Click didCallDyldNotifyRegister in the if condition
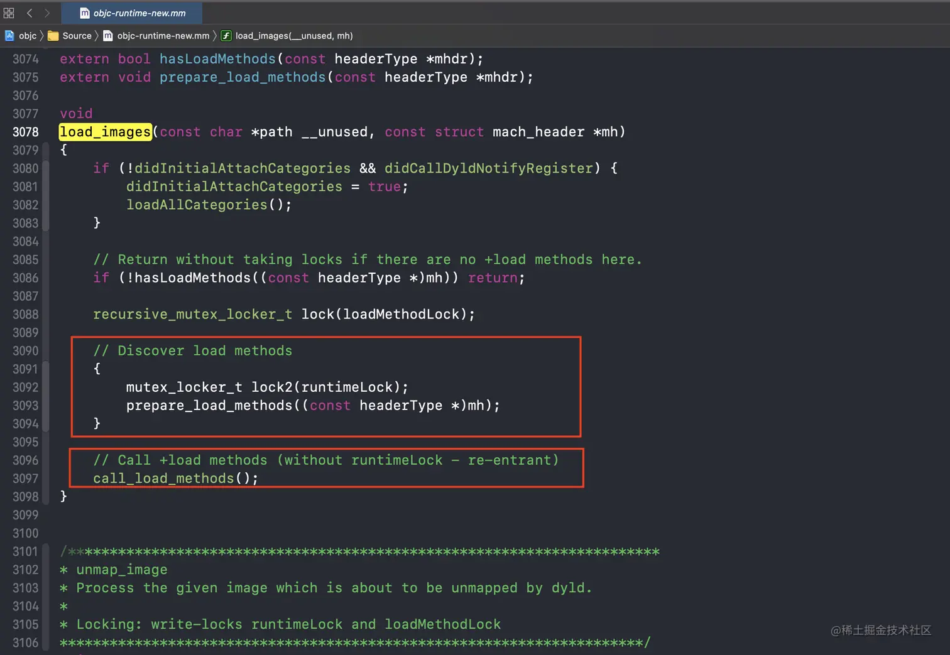Viewport: 950px width, 655px height. click(x=489, y=168)
